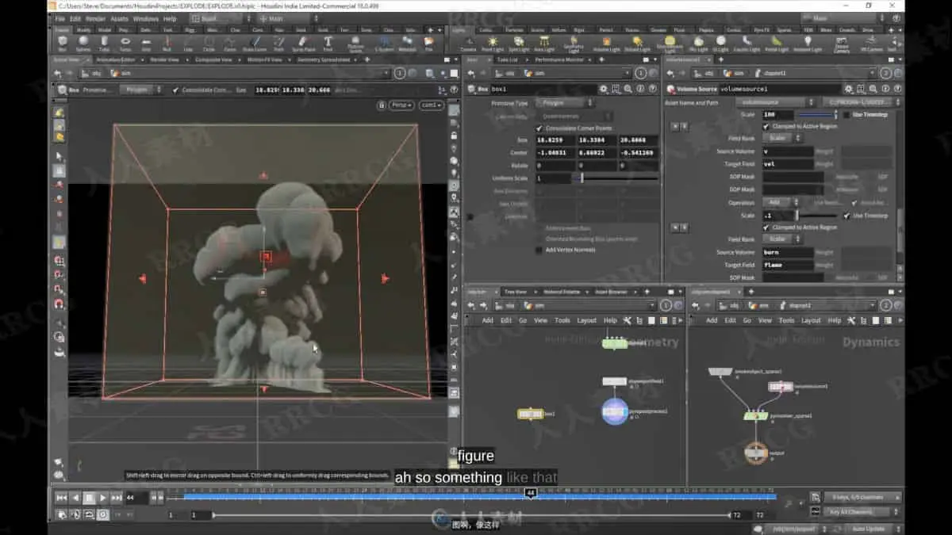Jump to the first frame
The height and width of the screenshot is (535, 952).
[x=61, y=498]
